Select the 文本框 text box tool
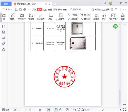 (x=31, y=17)
